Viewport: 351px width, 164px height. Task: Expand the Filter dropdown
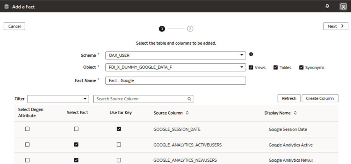pyautogui.click(x=86, y=99)
